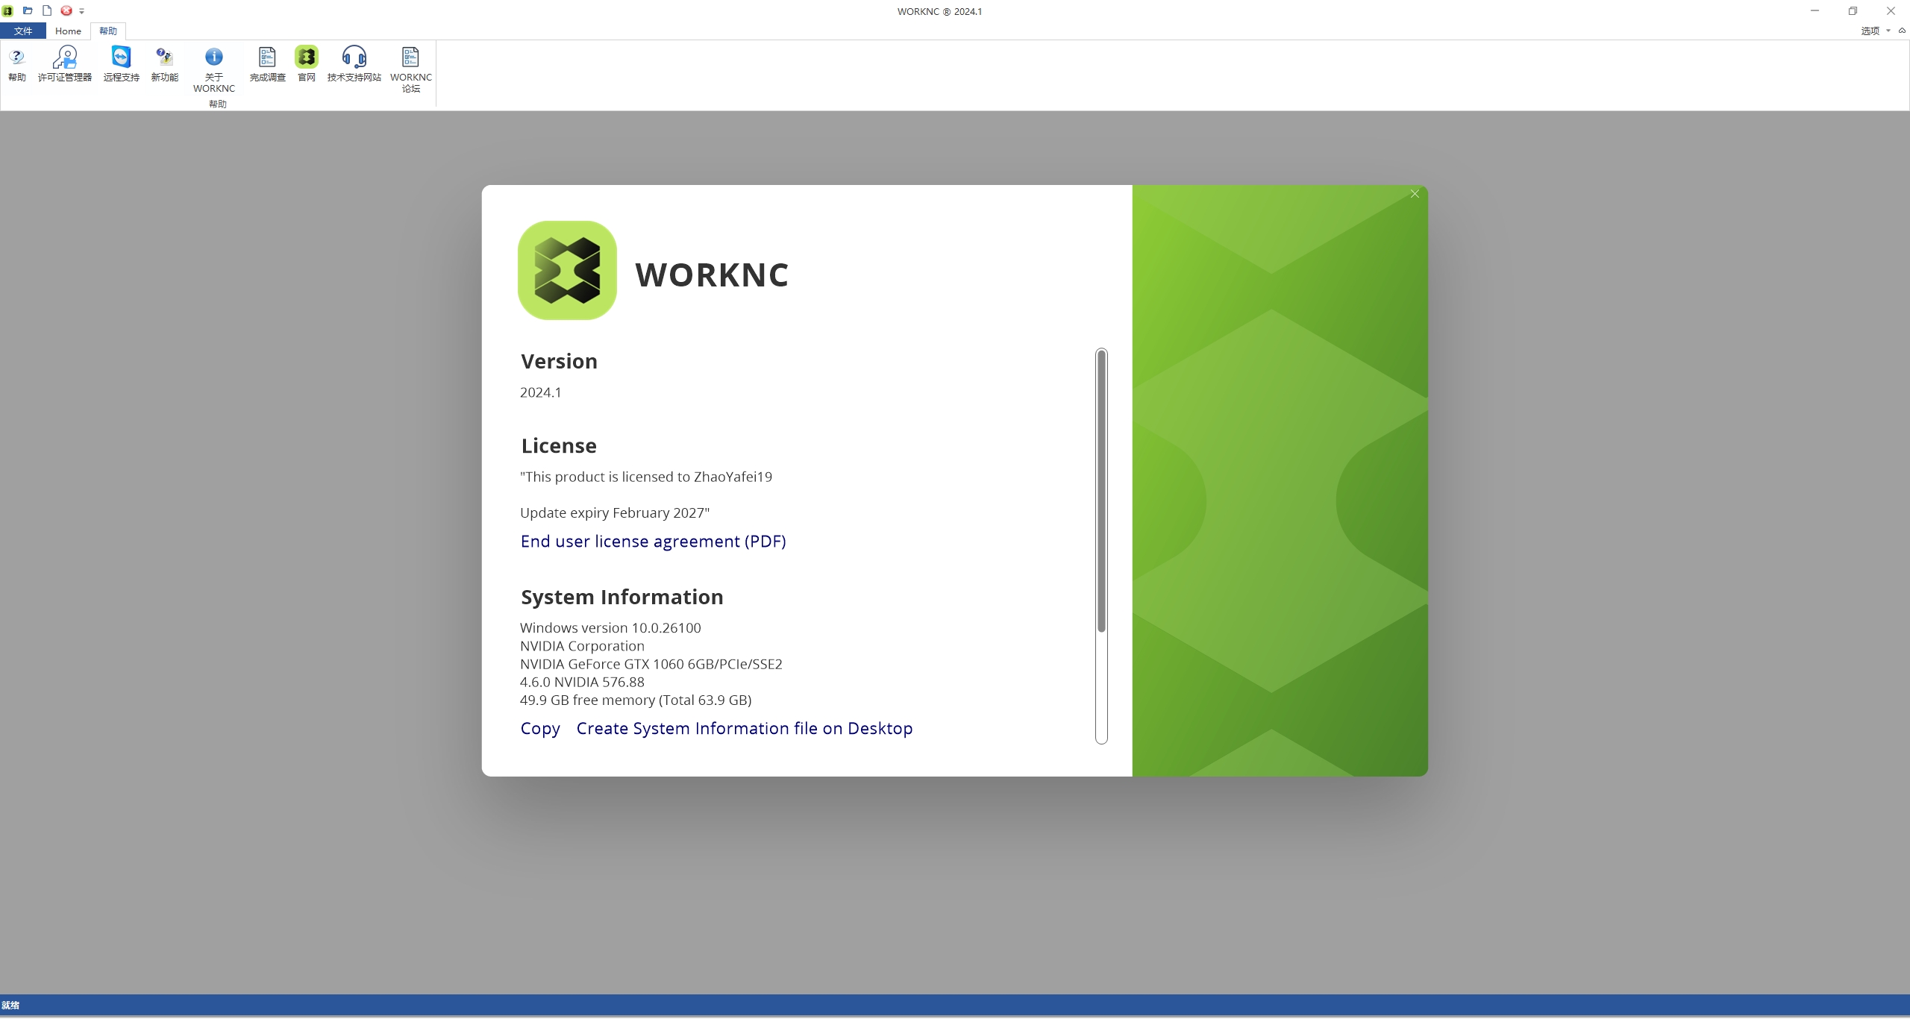Open the 文件 file menu tab
Screen dimensions: 1910x1019
tap(23, 31)
